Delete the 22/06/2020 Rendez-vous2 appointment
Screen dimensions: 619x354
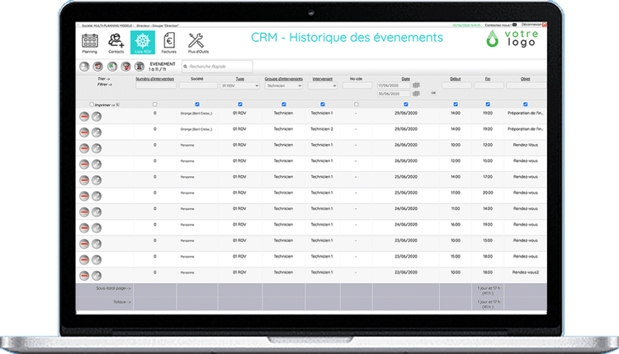tap(84, 276)
